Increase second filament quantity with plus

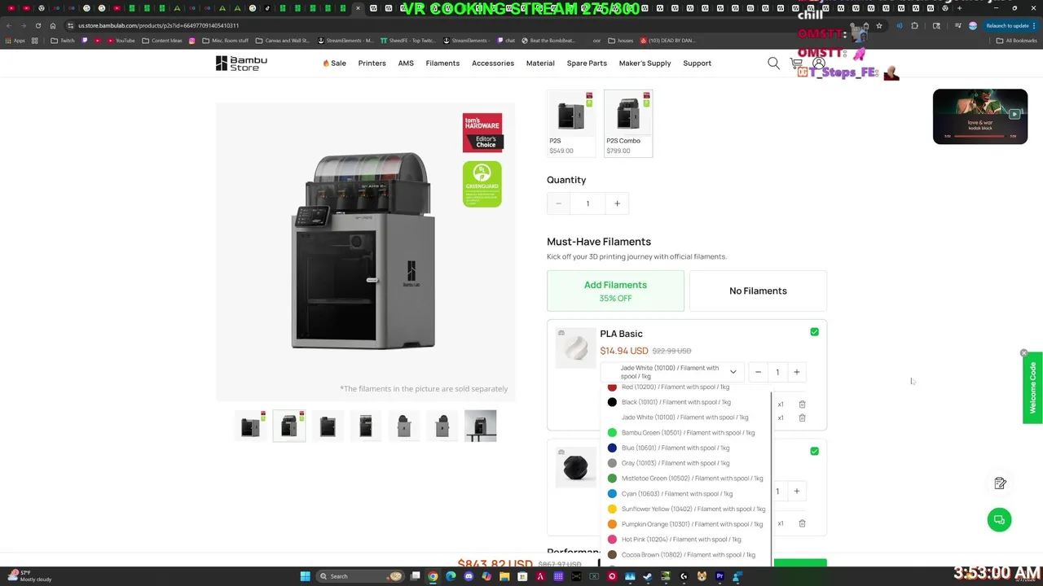796,491
